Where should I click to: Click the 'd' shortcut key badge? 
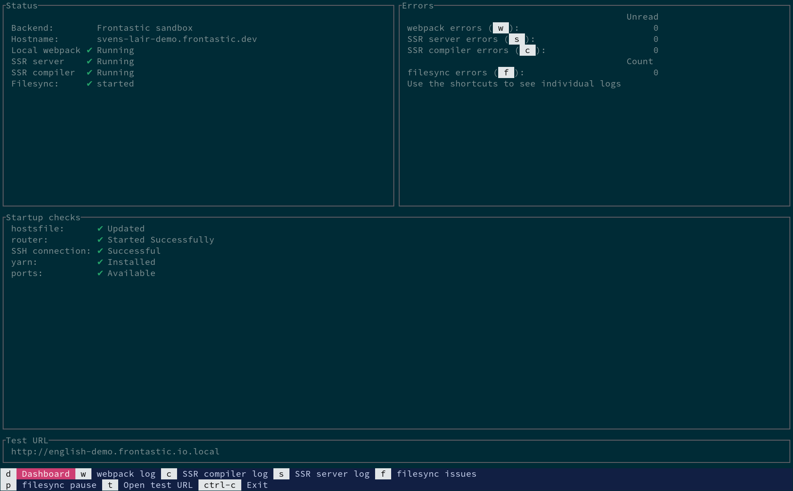pyautogui.click(x=8, y=474)
